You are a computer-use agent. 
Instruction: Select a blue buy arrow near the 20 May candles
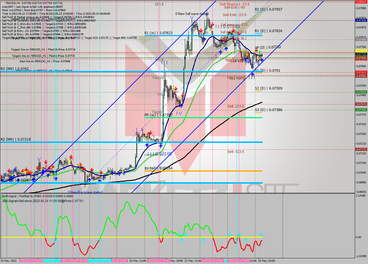pyautogui.click(x=147, y=145)
